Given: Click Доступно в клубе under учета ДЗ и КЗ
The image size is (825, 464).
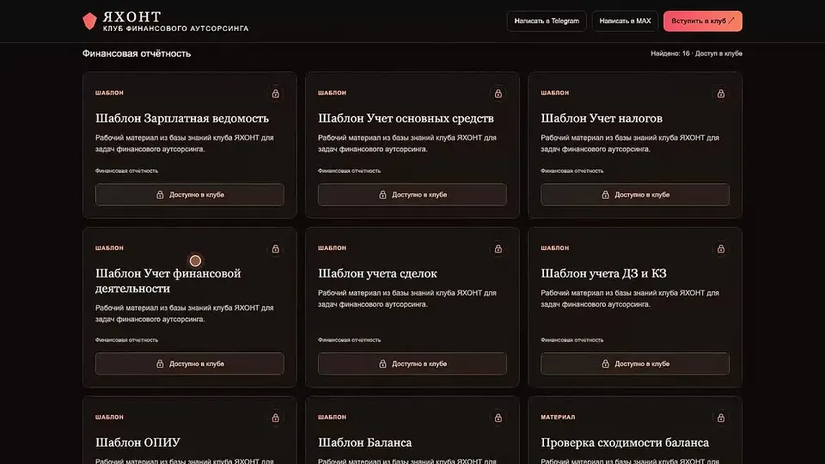Looking at the screenshot, I should 635,363.
